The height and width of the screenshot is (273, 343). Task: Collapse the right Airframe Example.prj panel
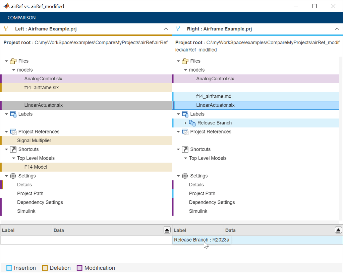pos(337,29)
